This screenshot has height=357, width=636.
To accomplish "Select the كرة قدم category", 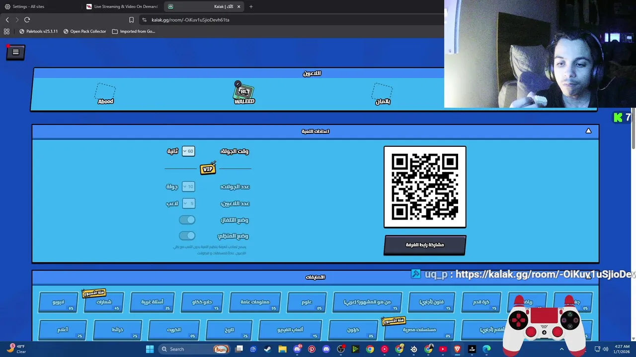I will click(x=481, y=302).
